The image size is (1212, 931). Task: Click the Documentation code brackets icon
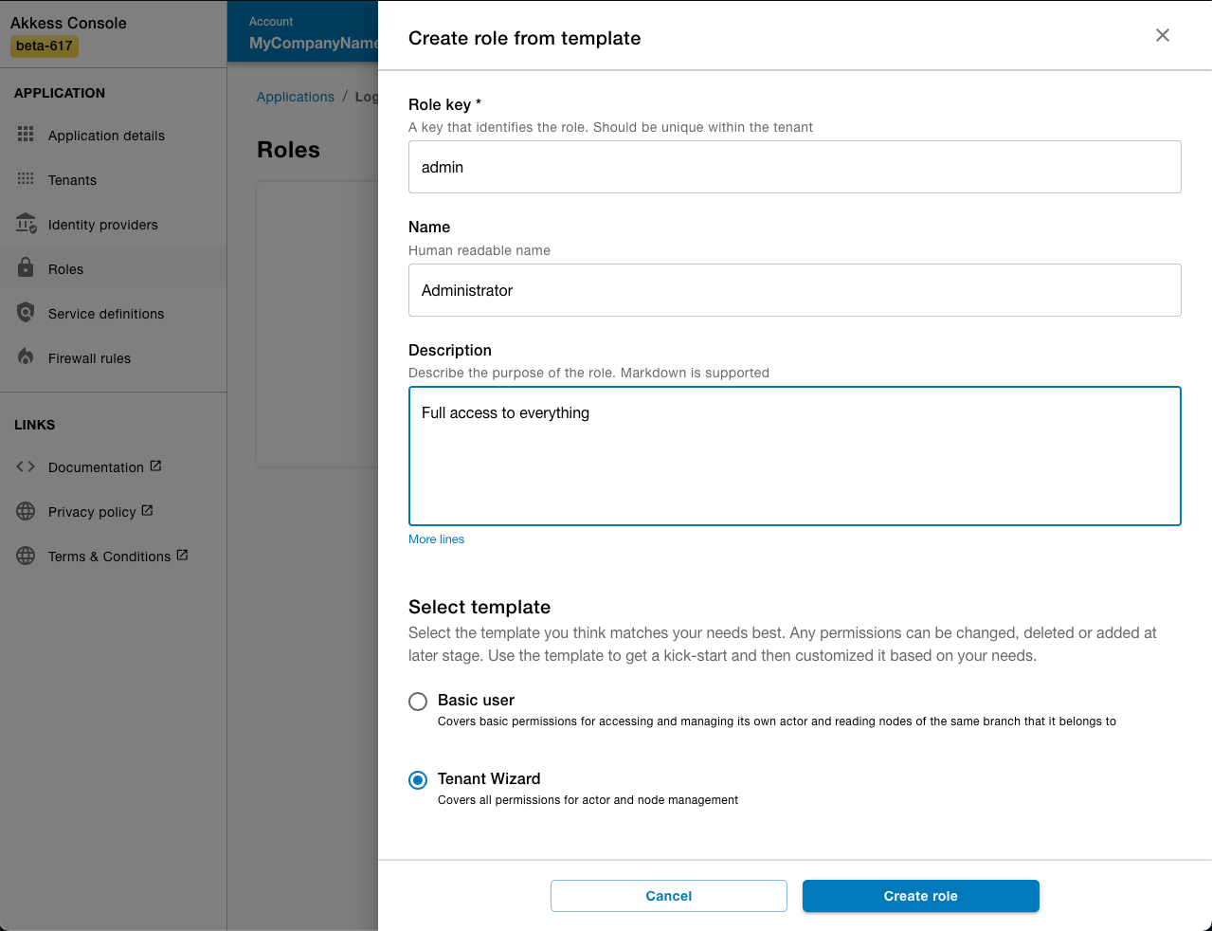26,466
